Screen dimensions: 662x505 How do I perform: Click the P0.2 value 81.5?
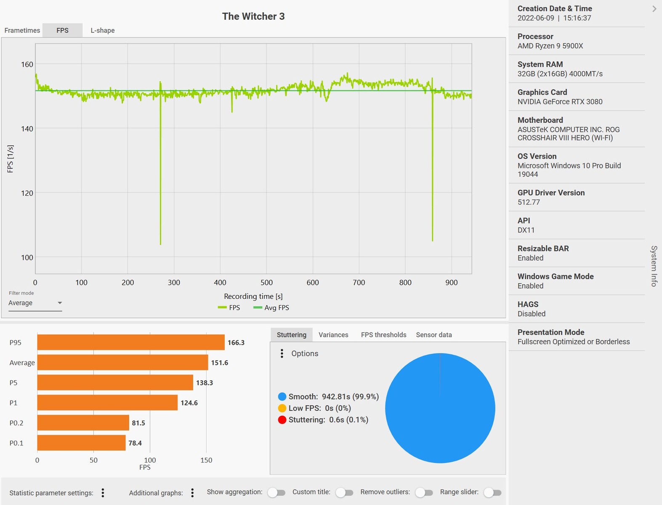pyautogui.click(x=138, y=423)
